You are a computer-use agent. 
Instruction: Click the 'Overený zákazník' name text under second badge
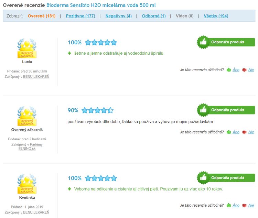click(x=27, y=130)
